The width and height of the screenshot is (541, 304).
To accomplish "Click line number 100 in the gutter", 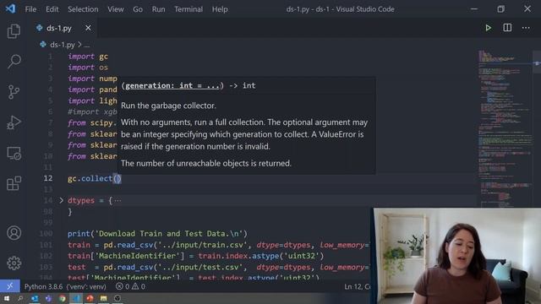I will pyautogui.click(x=46, y=234).
